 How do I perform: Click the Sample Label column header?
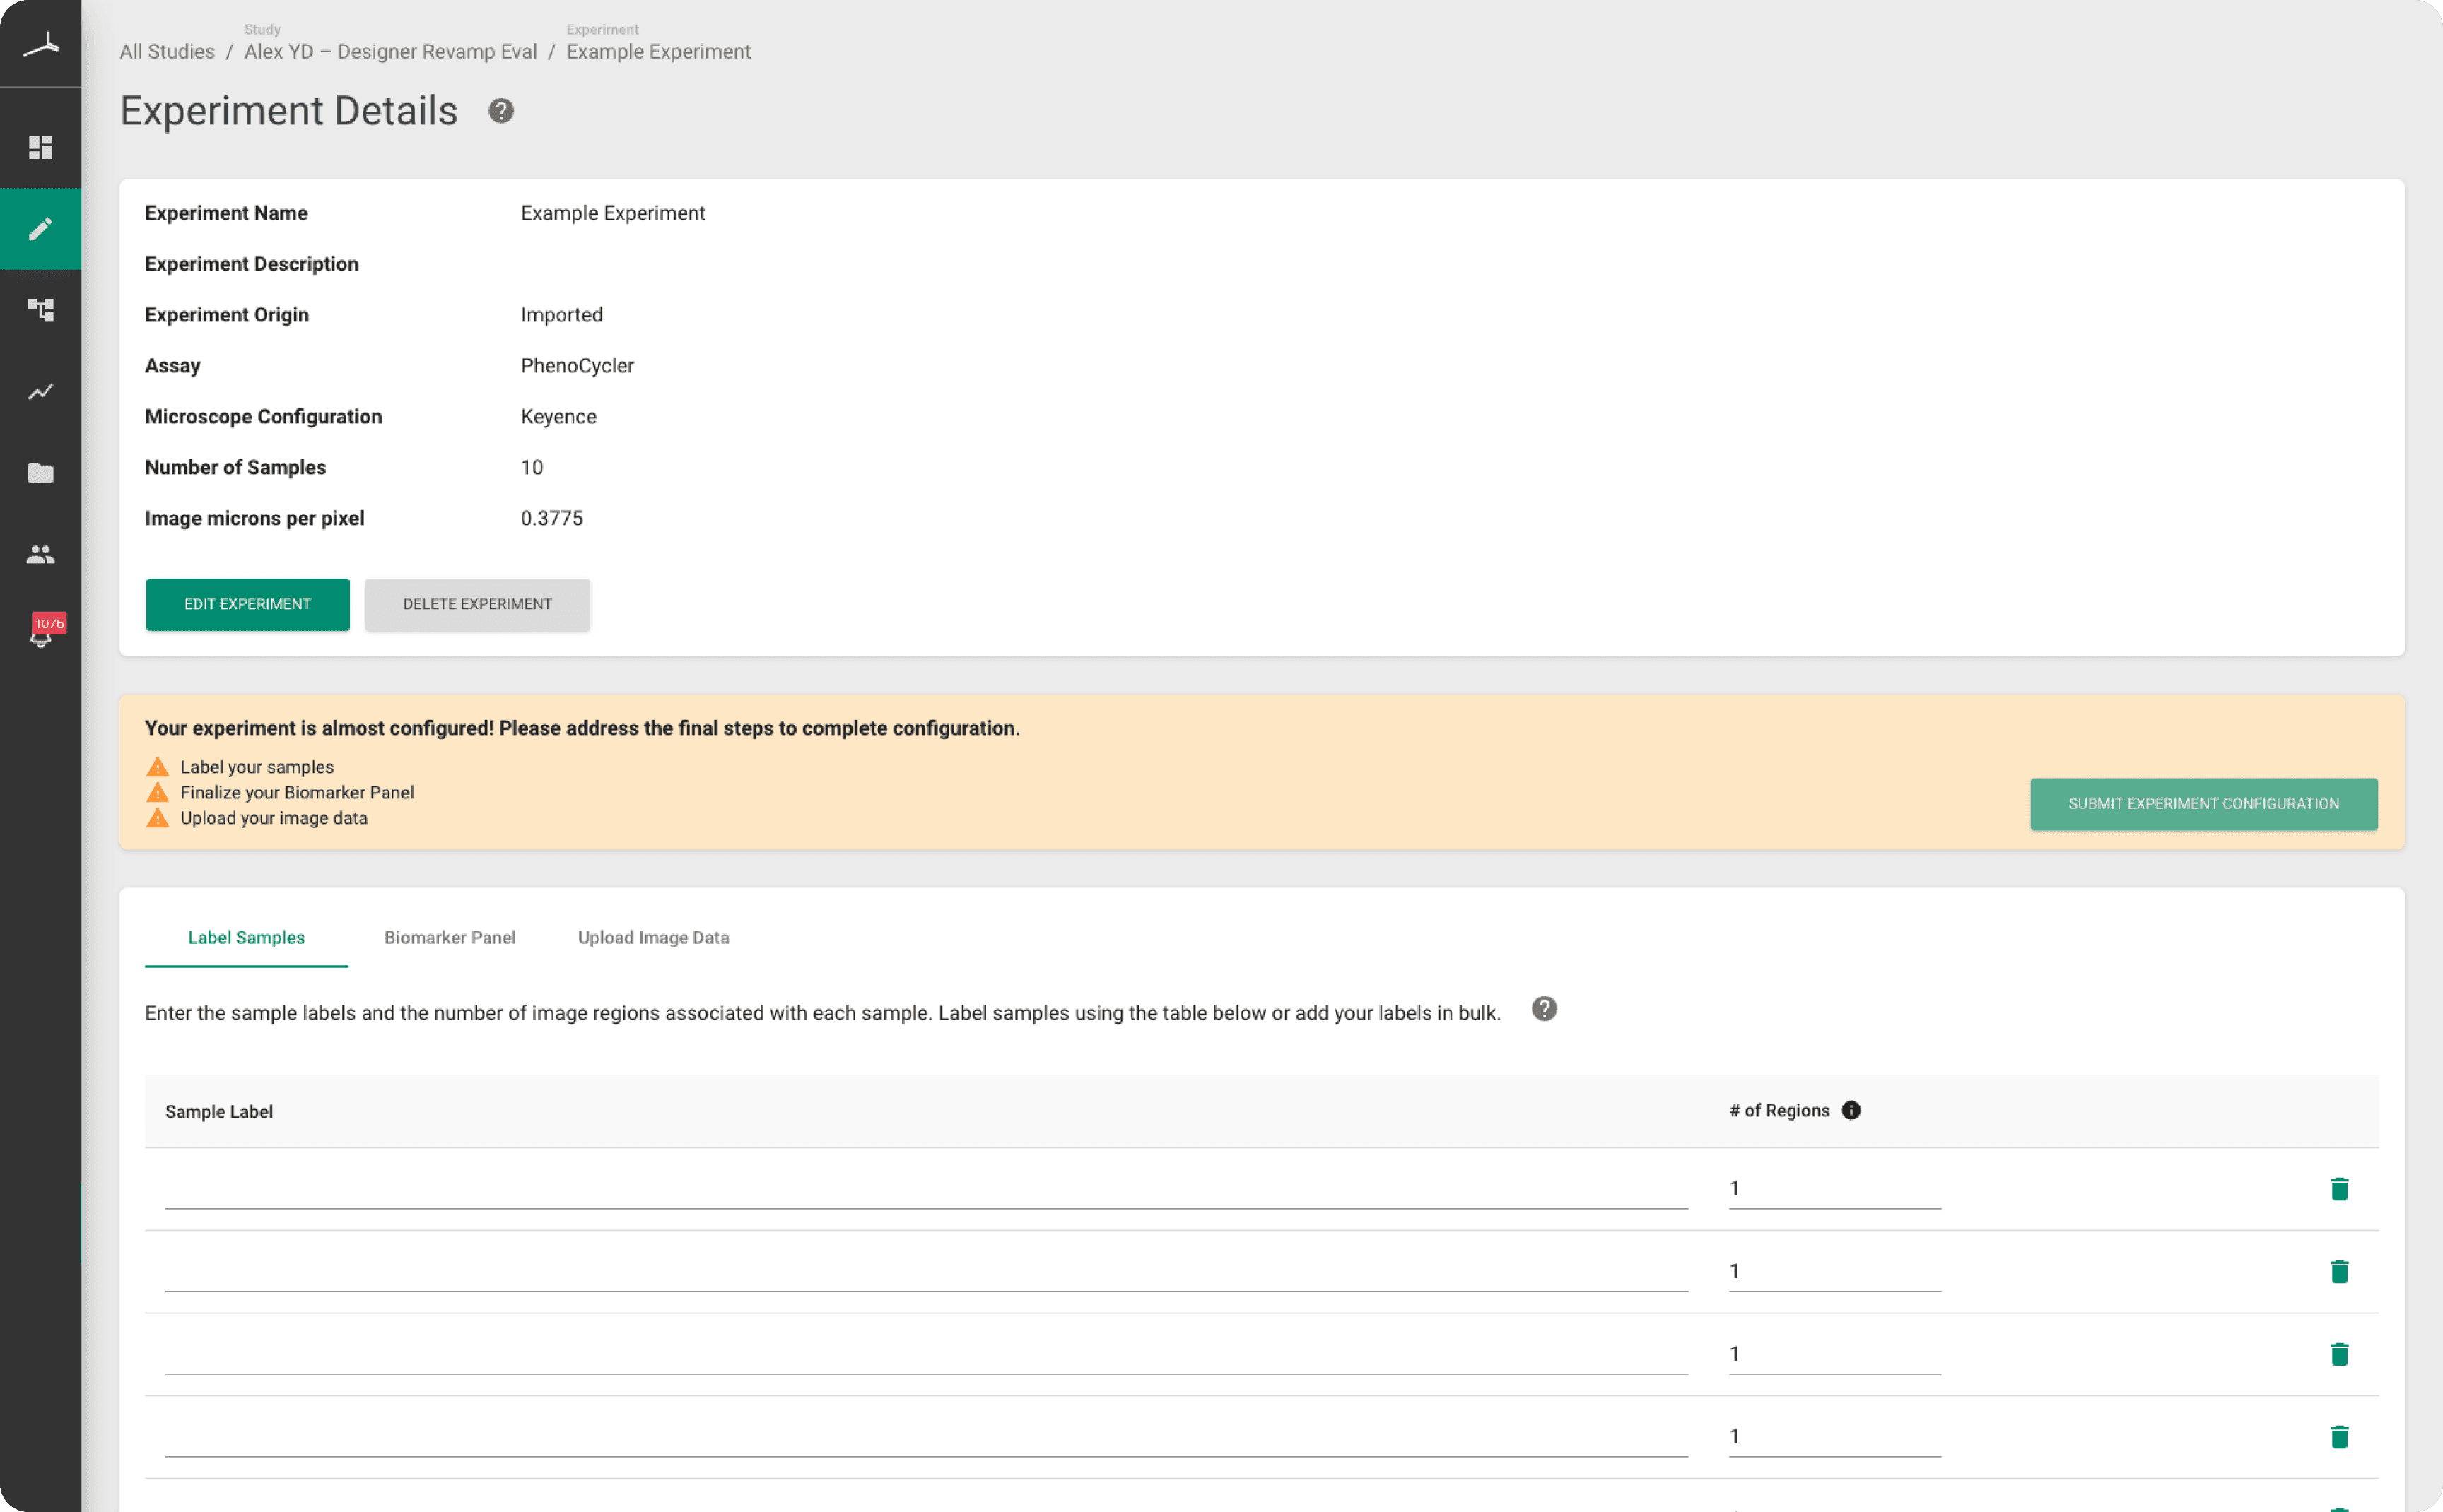(219, 1111)
